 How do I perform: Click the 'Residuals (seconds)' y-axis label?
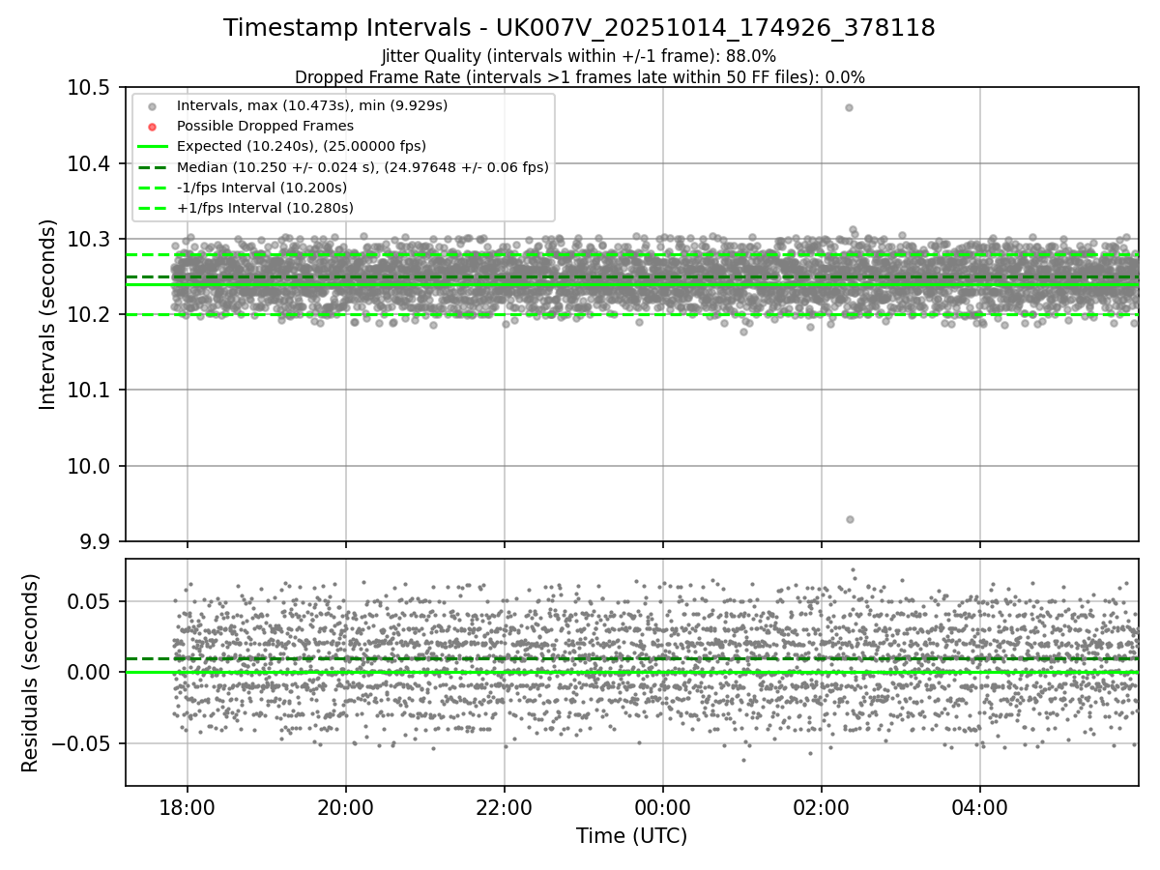point(30,673)
